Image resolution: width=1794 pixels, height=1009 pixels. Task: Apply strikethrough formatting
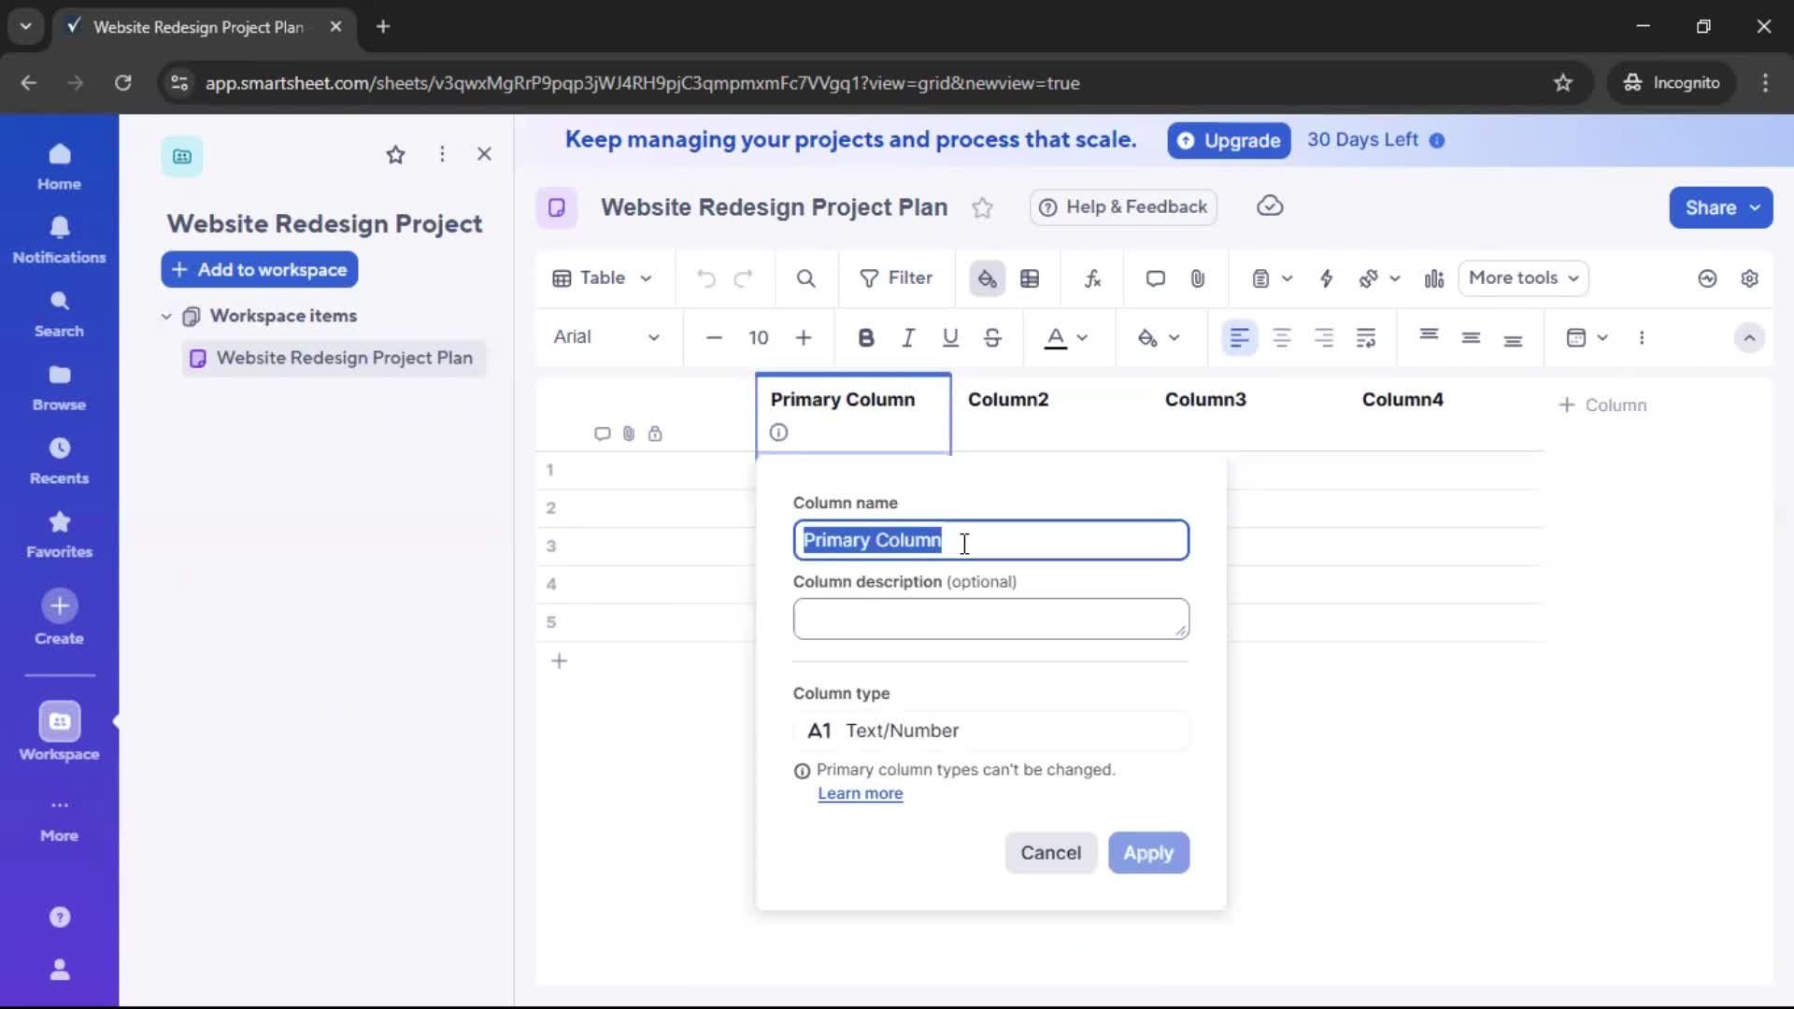click(992, 337)
